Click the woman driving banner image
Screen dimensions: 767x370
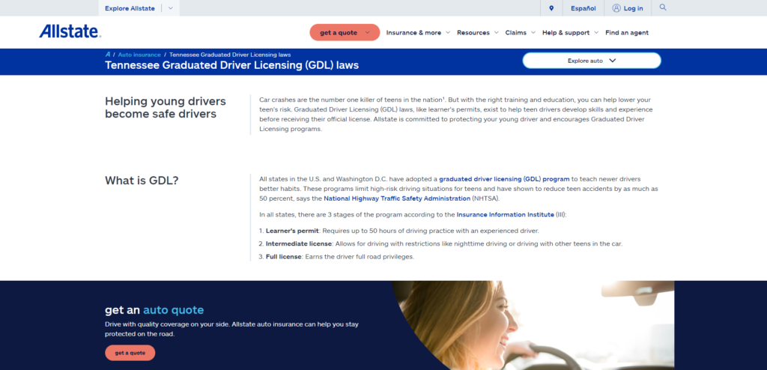(x=532, y=325)
